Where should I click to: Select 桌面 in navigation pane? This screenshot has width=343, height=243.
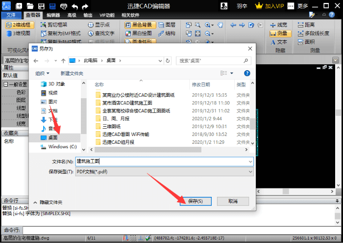[55, 137]
